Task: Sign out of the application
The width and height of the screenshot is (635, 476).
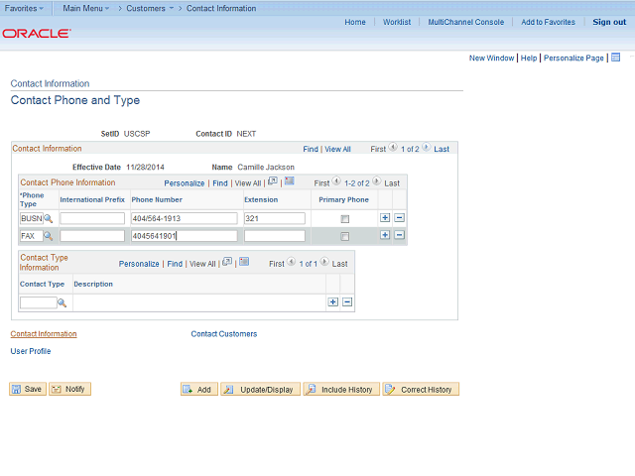Action: 609,22
